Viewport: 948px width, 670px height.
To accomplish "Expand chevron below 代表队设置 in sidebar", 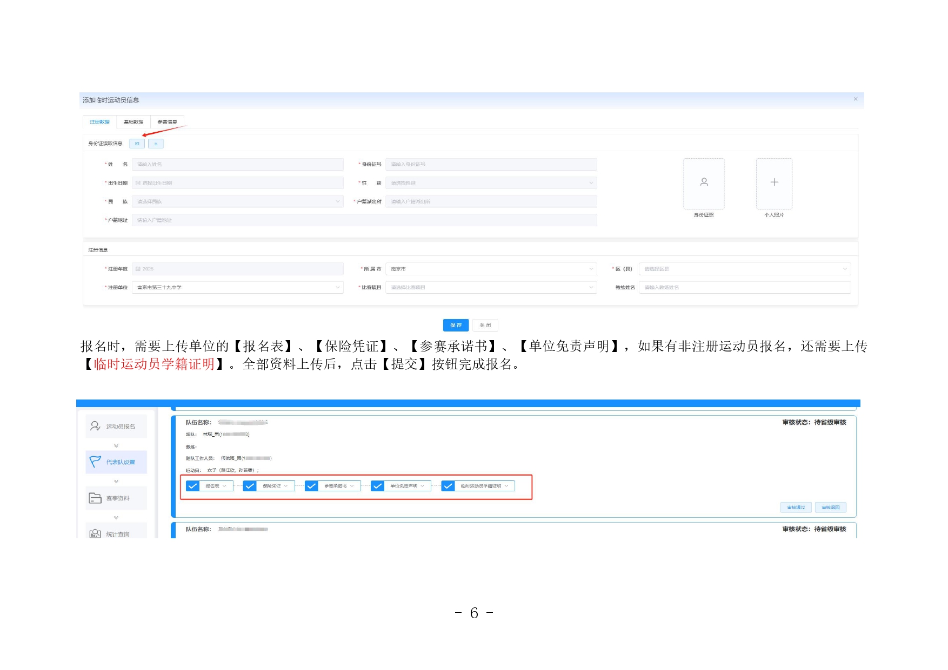I will click(x=116, y=482).
